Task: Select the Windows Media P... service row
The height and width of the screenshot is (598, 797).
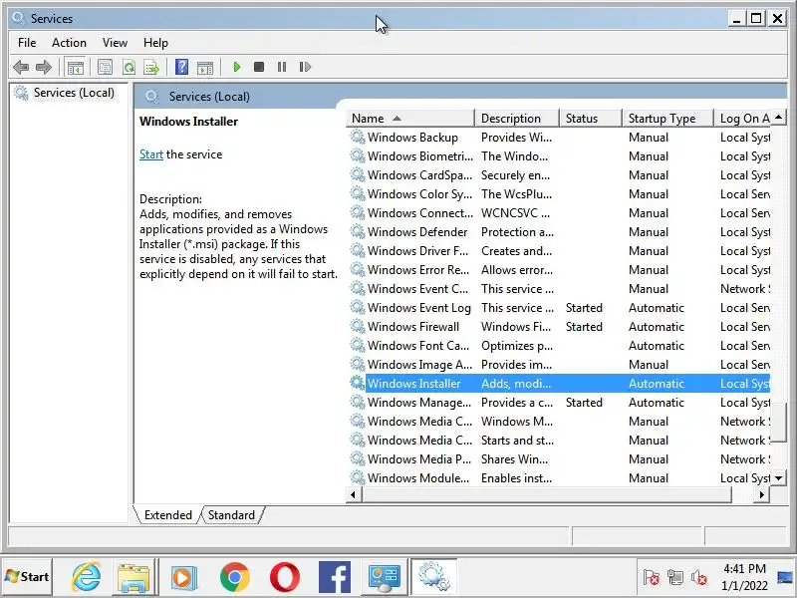Action: [x=560, y=458]
